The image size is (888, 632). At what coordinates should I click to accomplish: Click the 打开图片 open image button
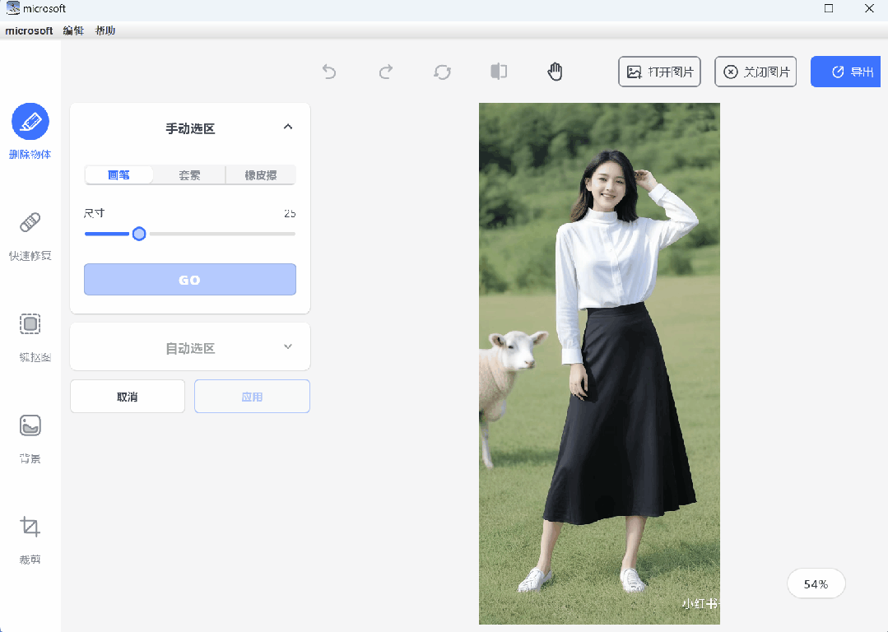[x=659, y=72]
